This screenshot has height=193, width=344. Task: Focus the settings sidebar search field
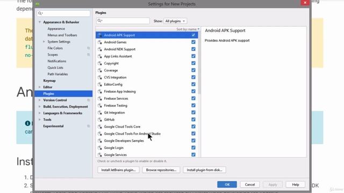point(63,13)
